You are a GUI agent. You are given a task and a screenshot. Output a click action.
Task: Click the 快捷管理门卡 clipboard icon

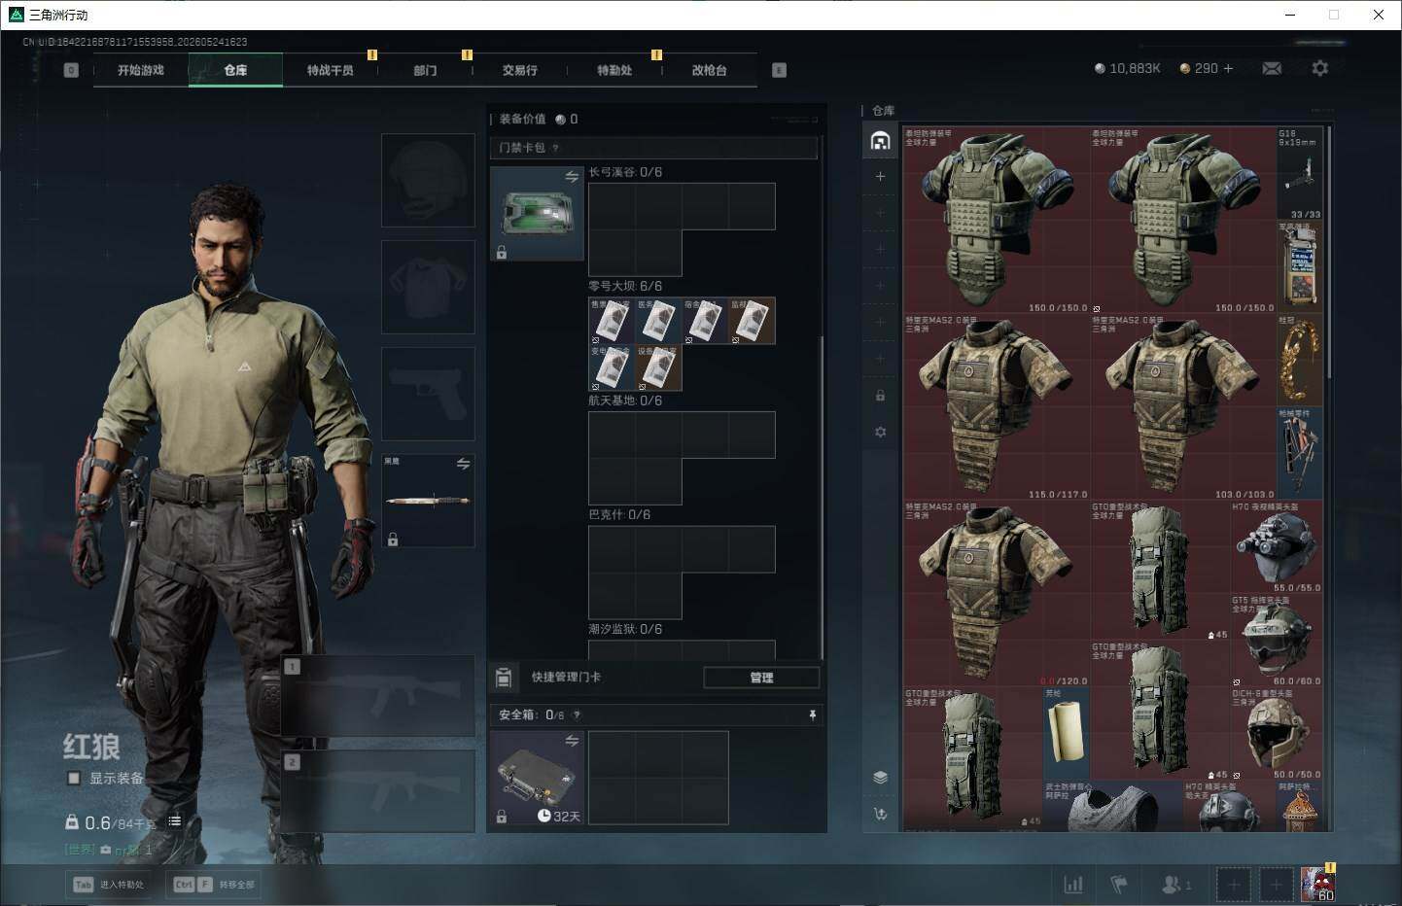point(504,677)
